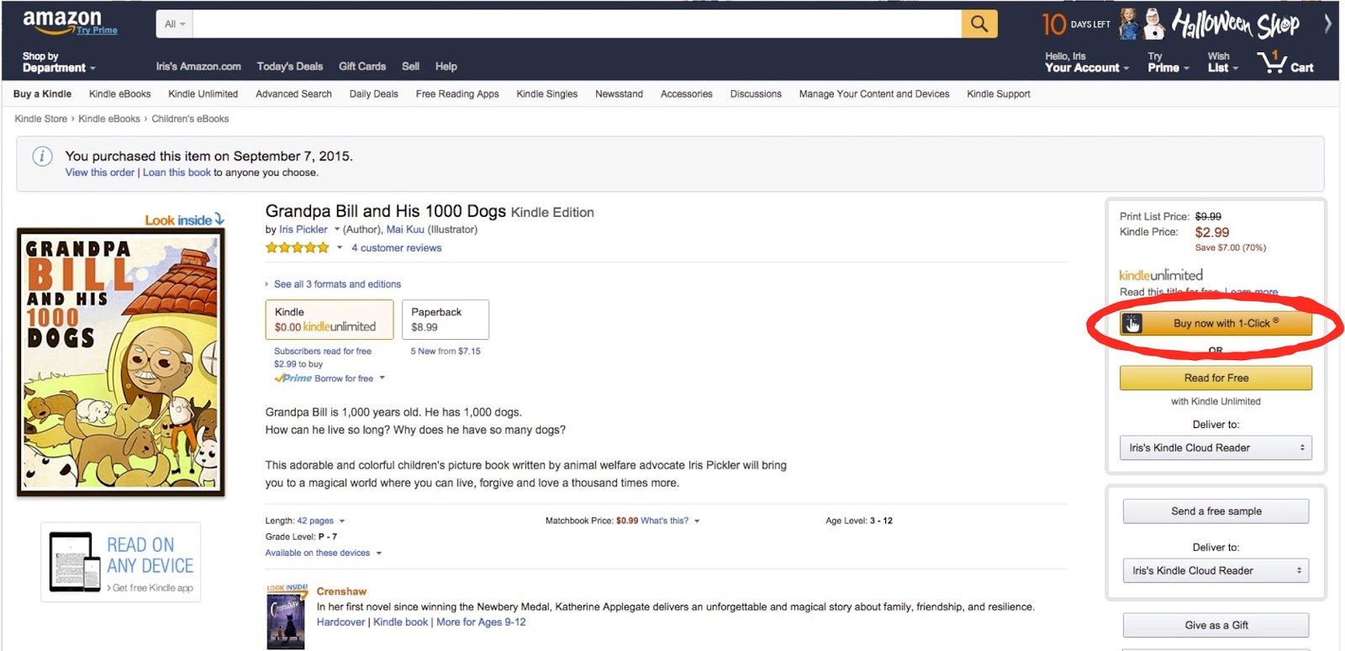Expand Shop by Department menu
This screenshot has width=1345, height=651.
coord(59,62)
